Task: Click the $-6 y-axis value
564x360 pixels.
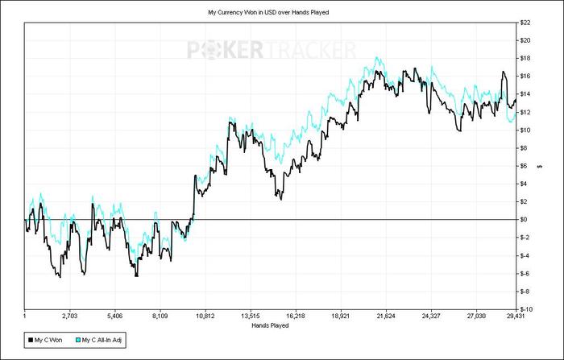Action: pos(525,274)
